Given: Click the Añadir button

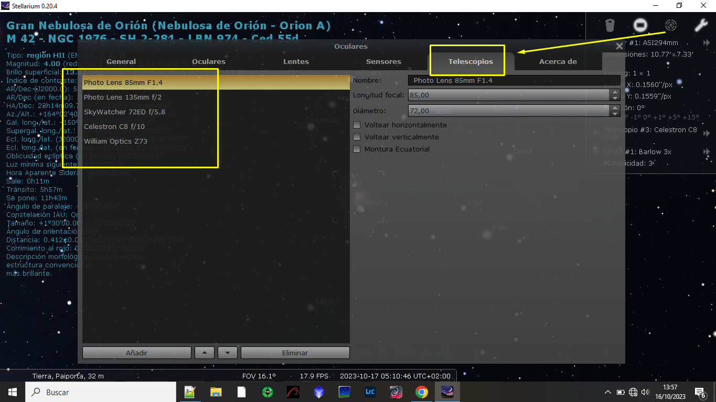Looking at the screenshot, I should point(136,353).
